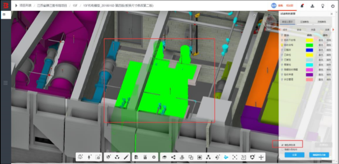This screenshot has width=339, height=164.
Task: Click the download icon in top bar
Action: coord(312,6)
